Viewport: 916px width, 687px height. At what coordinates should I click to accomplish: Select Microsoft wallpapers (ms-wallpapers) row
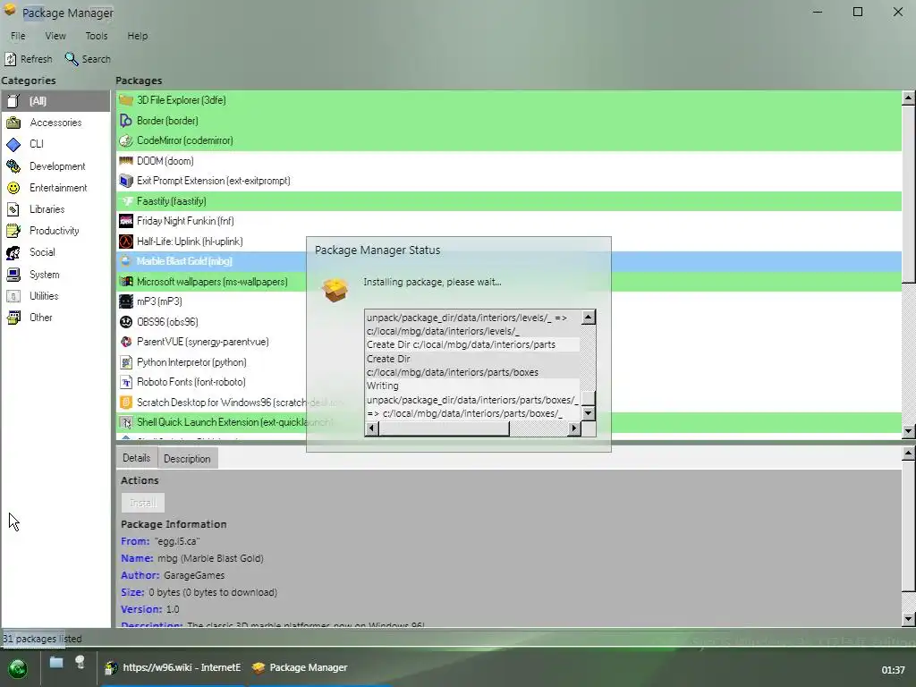tap(509, 282)
